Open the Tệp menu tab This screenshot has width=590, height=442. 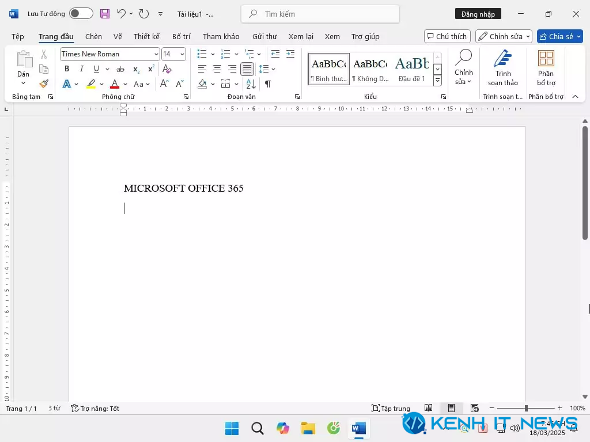click(x=18, y=36)
